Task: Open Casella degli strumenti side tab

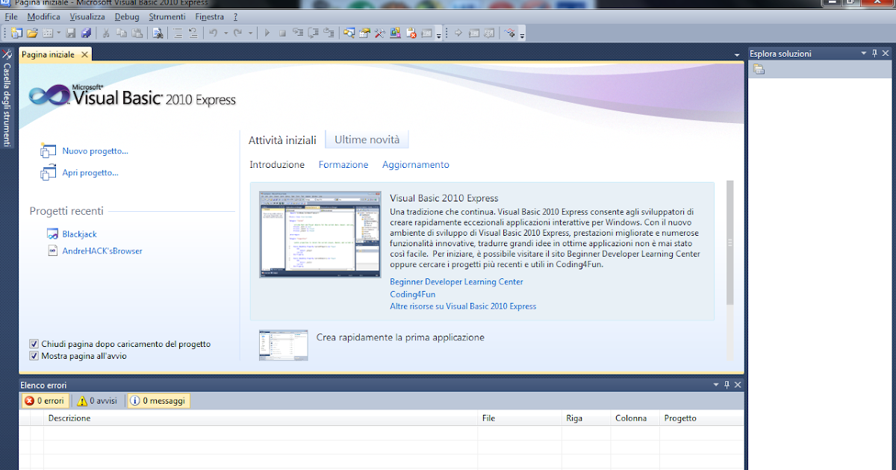Action: (7, 98)
